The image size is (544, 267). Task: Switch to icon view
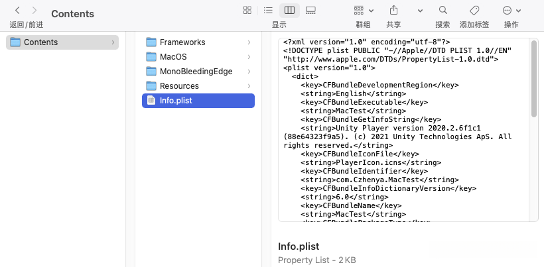click(247, 11)
